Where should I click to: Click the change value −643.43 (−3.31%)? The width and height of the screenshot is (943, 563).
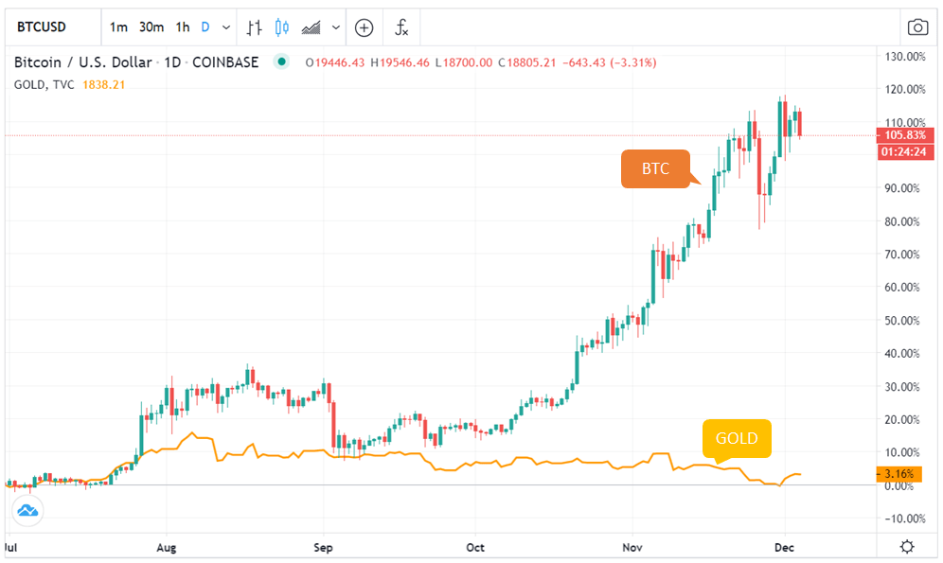609,62
